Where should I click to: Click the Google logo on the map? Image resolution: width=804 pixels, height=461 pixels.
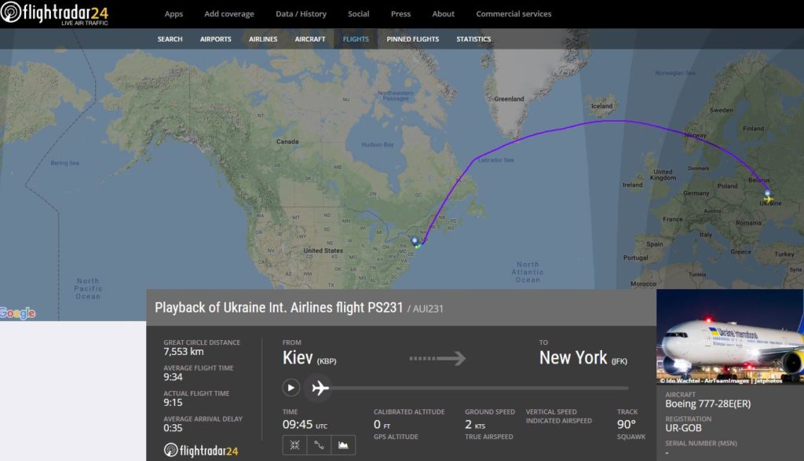coord(18,313)
